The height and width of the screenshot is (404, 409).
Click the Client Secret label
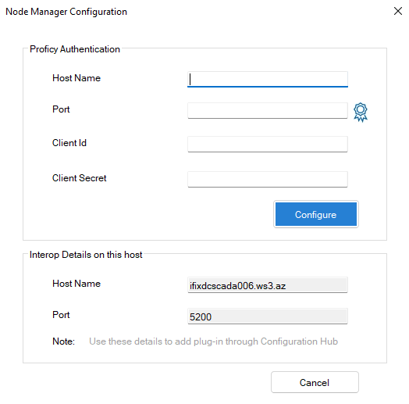(x=80, y=178)
